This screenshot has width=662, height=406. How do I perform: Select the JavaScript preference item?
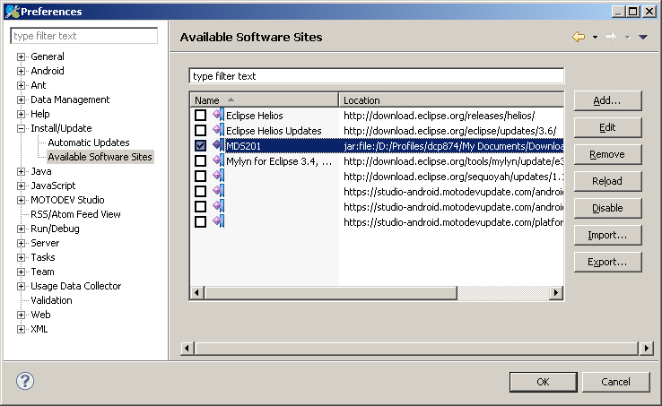tap(53, 186)
